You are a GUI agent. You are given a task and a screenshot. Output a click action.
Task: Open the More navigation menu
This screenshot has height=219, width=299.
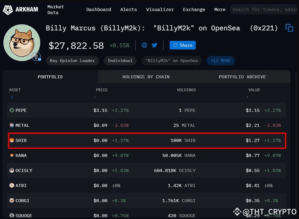pos(220,10)
